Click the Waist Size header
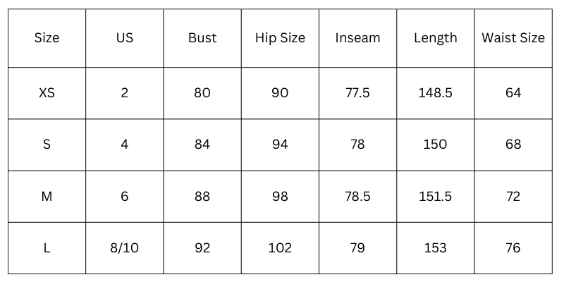Viewport: 564px width, 282px height. pos(513,38)
